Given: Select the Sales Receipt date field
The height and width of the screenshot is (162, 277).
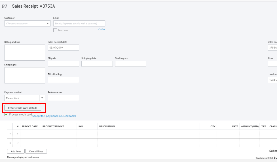Looking at the screenshot, I should pyautogui.click(x=63, y=47).
